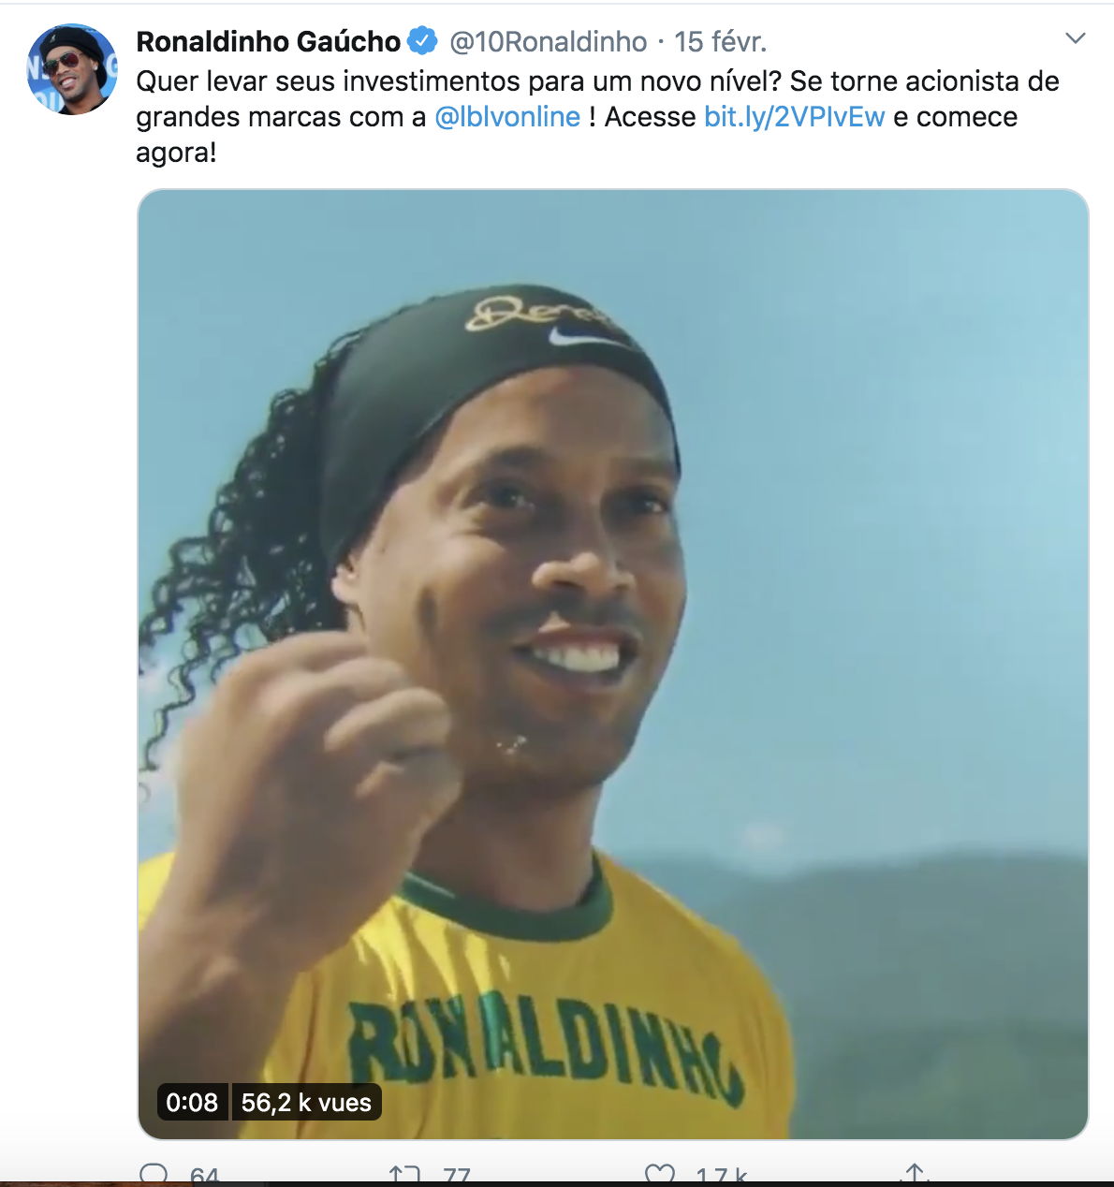Click the reply speech-bubble icon
Image resolution: width=1114 pixels, height=1187 pixels.
[154, 1174]
